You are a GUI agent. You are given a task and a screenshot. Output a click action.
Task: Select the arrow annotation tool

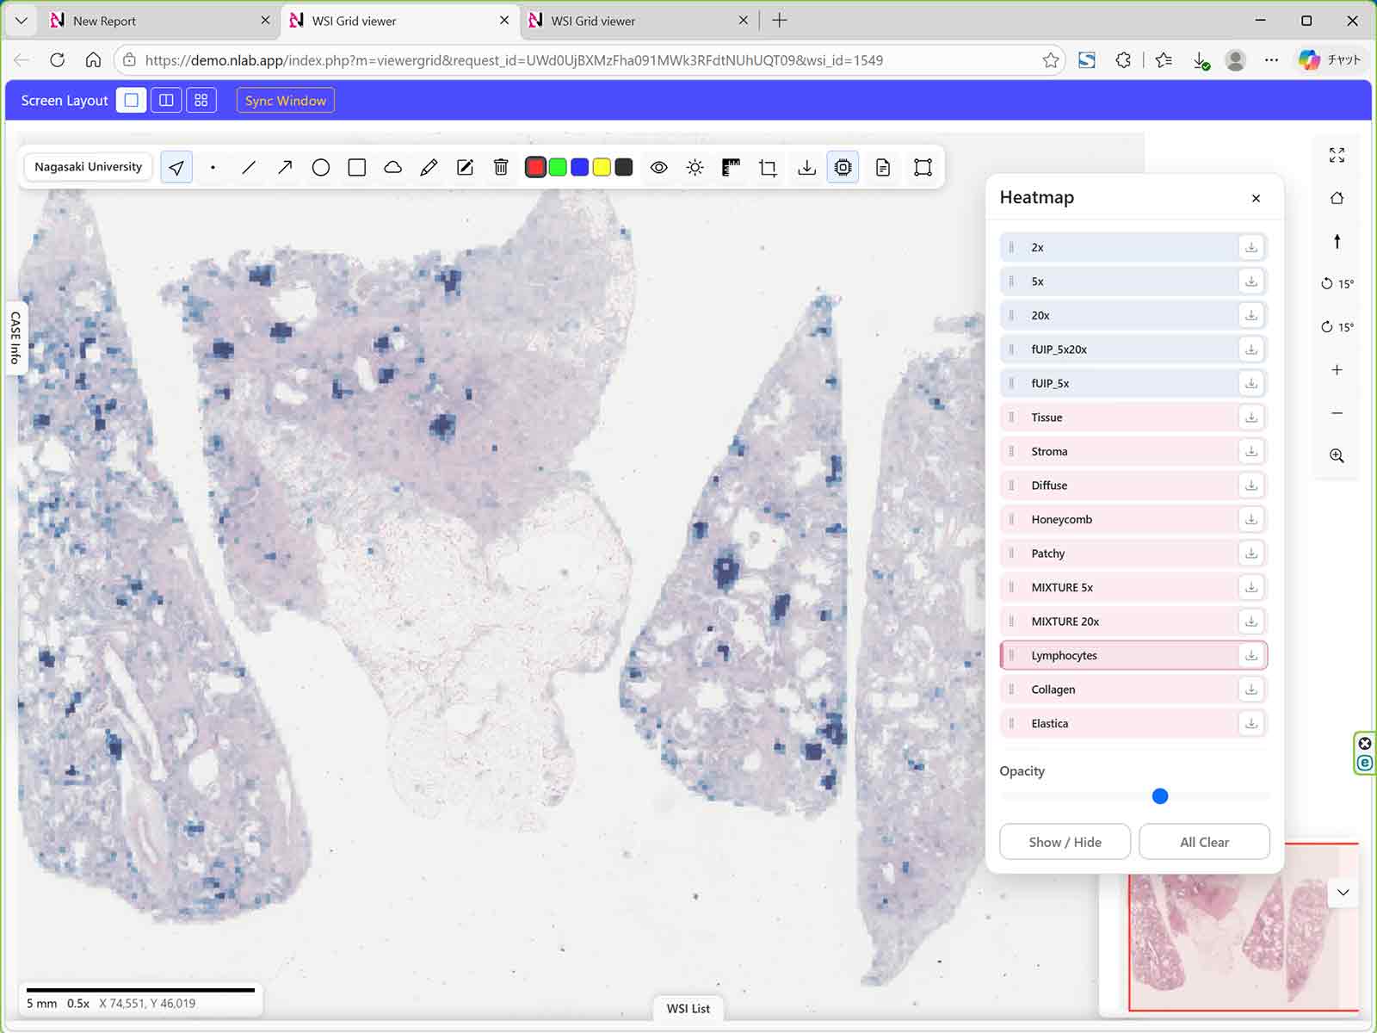285,168
